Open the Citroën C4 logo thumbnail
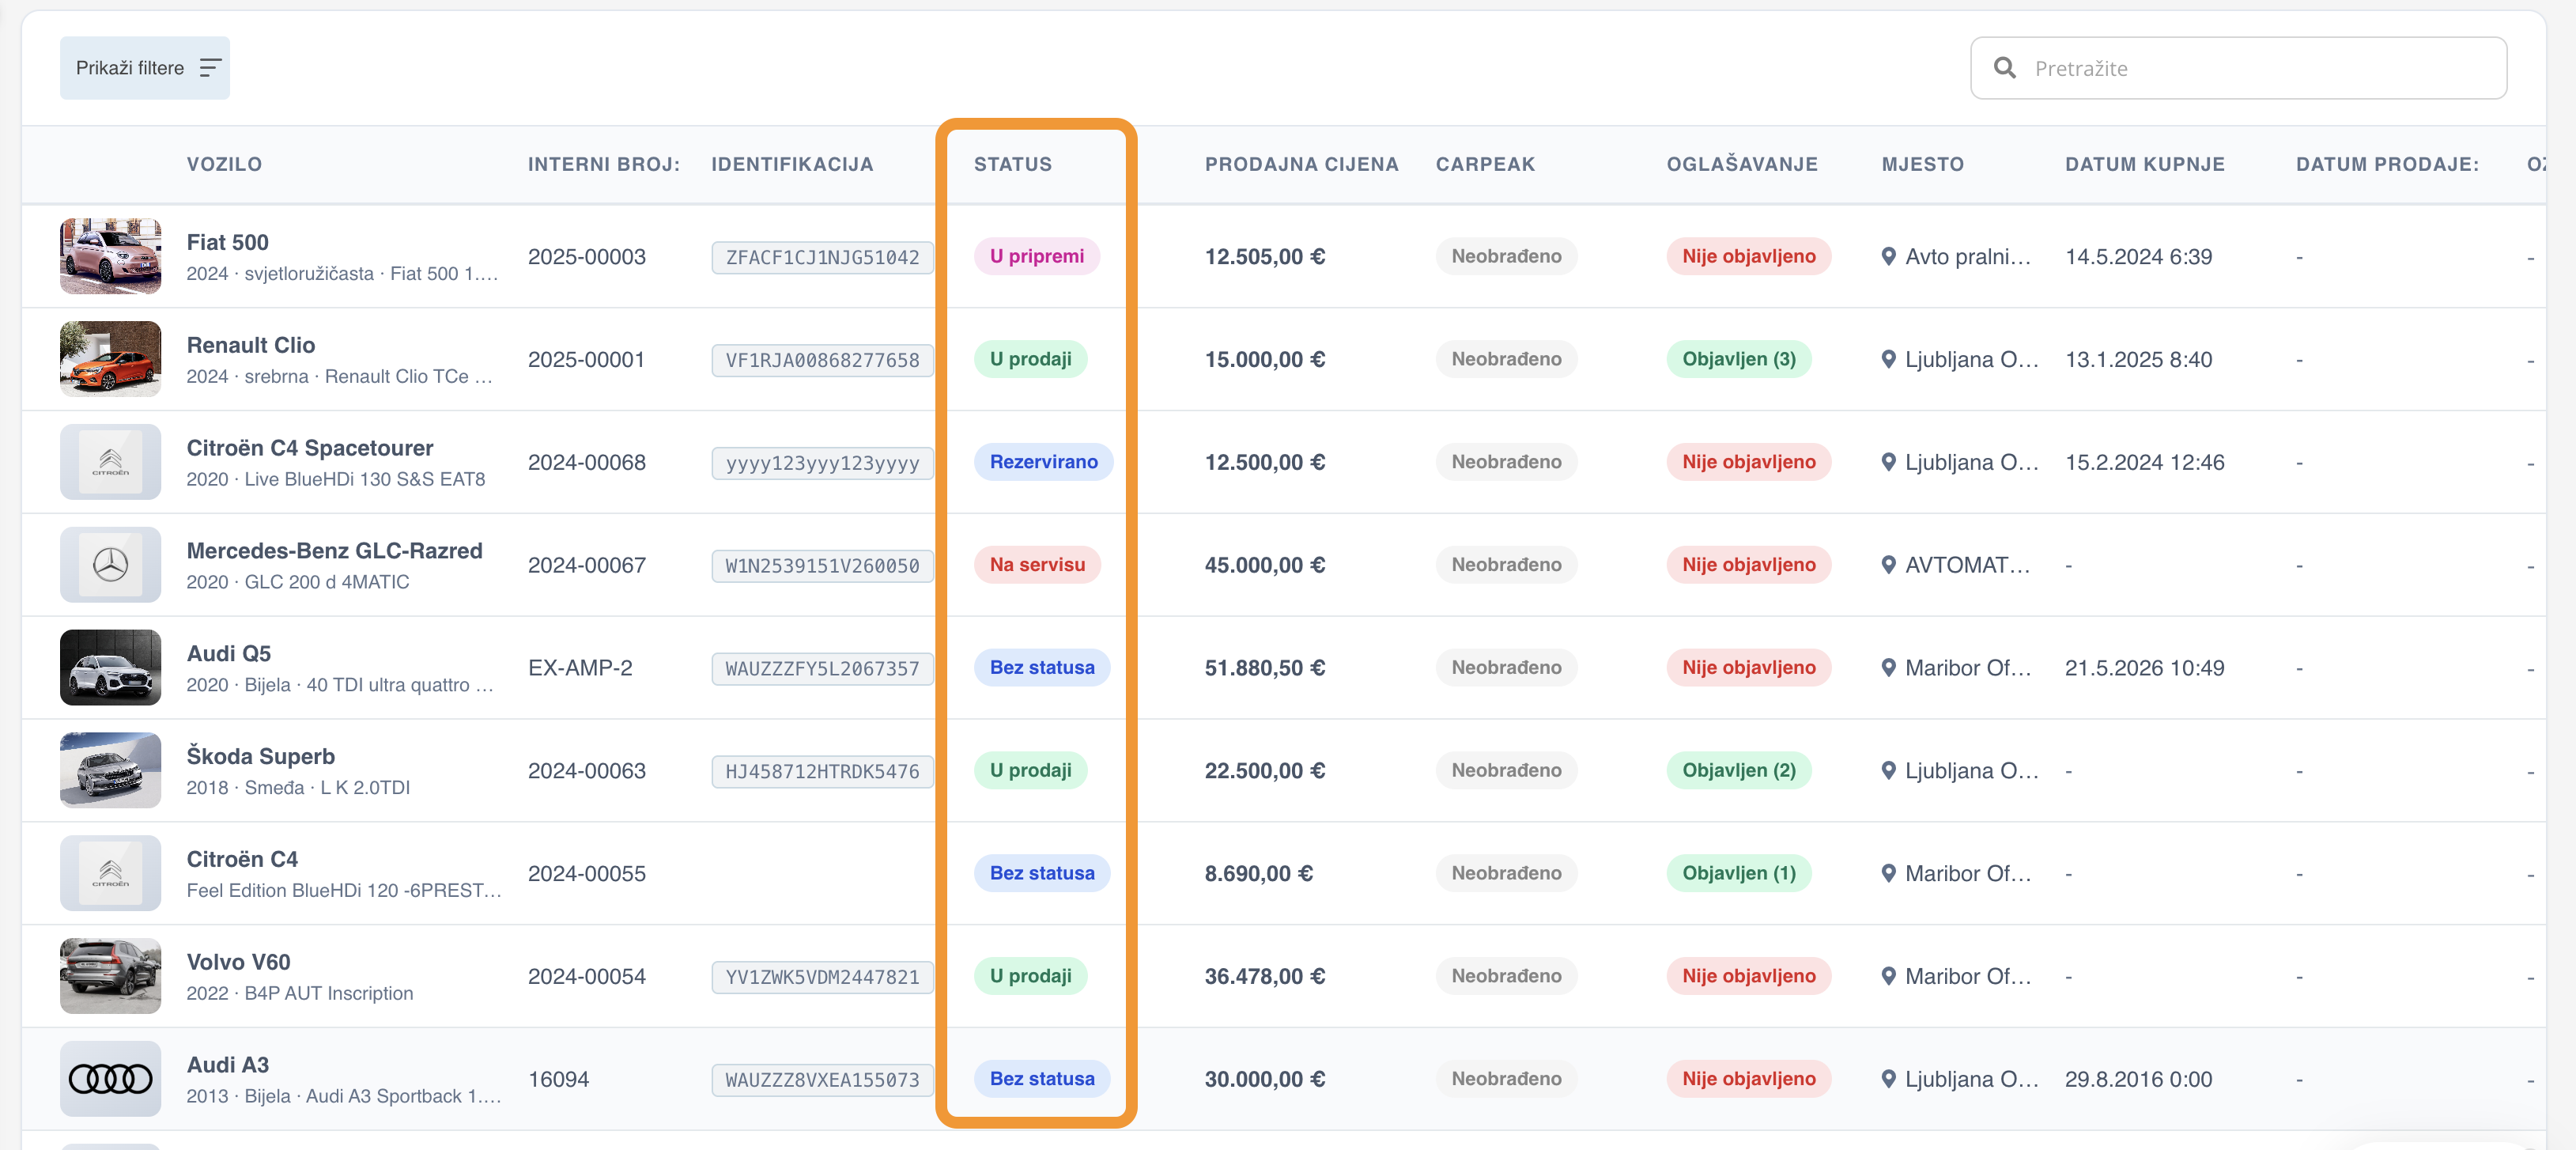2576x1150 pixels. 110,873
